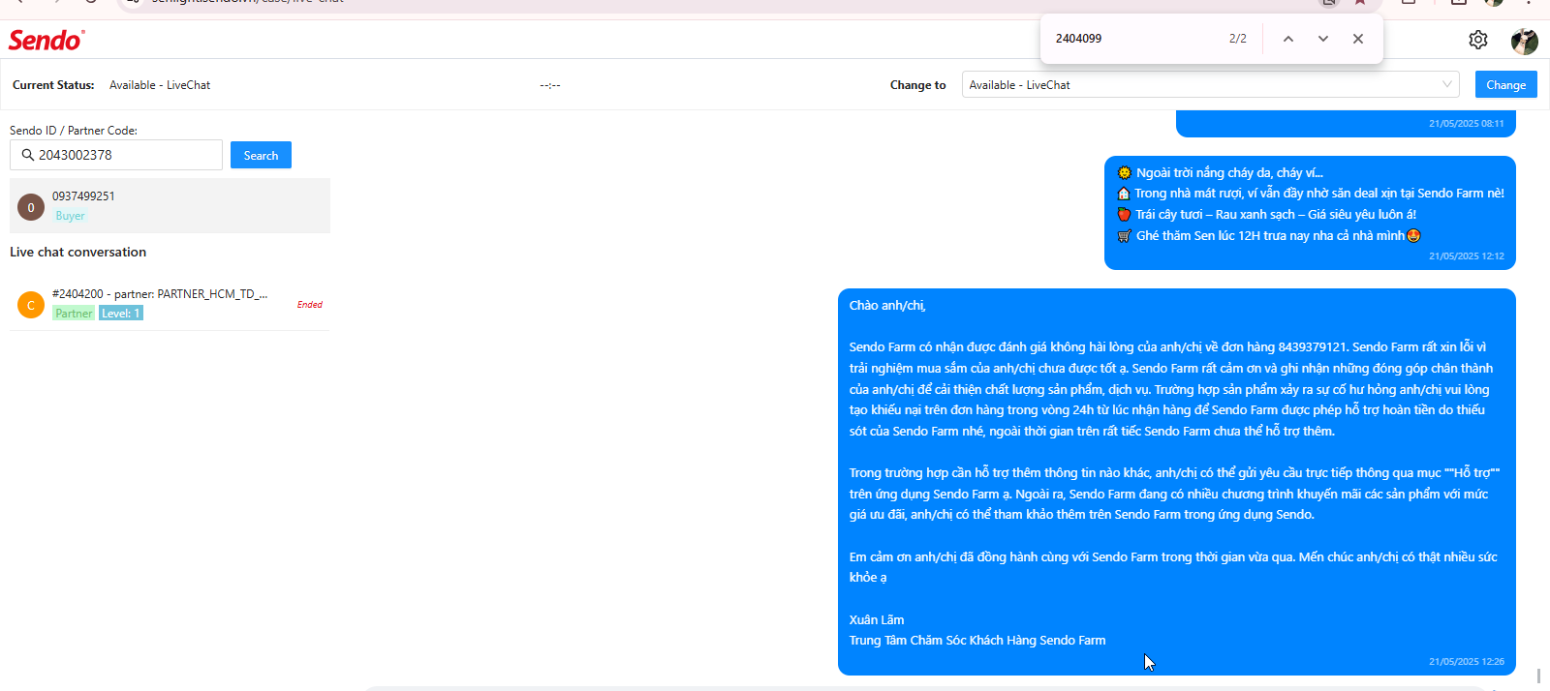
Task: Close the find bar
Action: click(1357, 39)
